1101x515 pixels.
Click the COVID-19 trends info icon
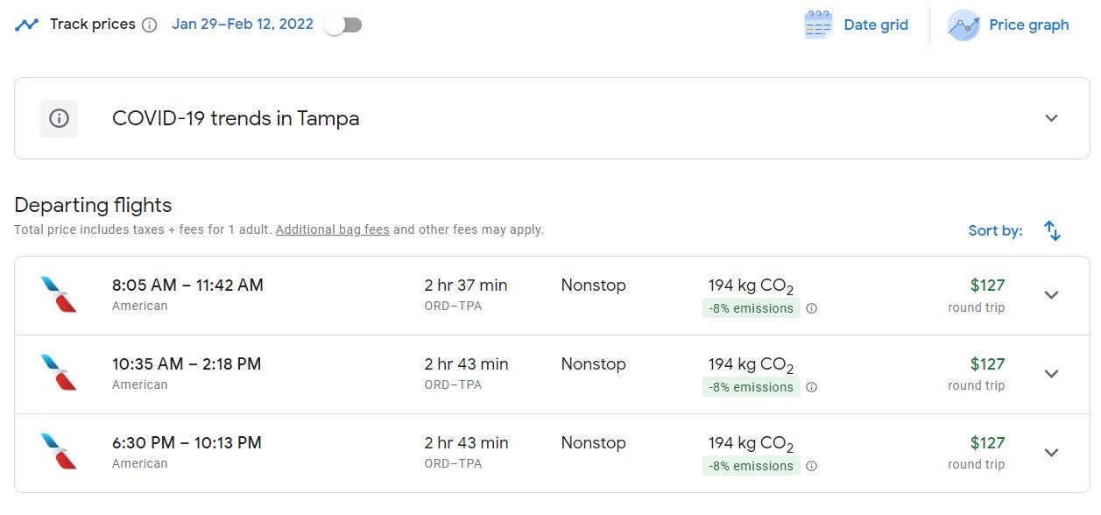tap(59, 118)
